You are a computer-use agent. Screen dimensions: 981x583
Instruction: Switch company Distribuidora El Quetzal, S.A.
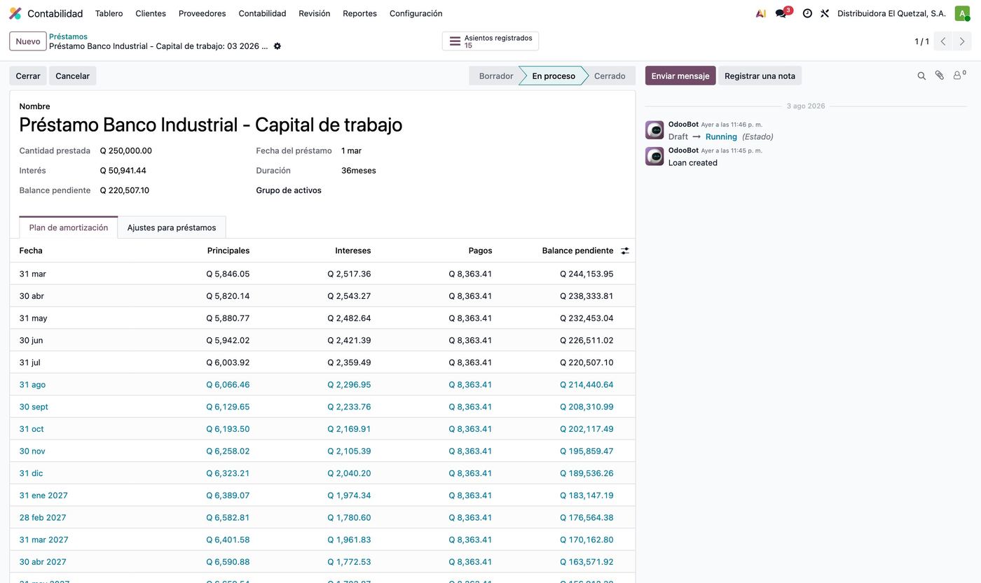(891, 13)
